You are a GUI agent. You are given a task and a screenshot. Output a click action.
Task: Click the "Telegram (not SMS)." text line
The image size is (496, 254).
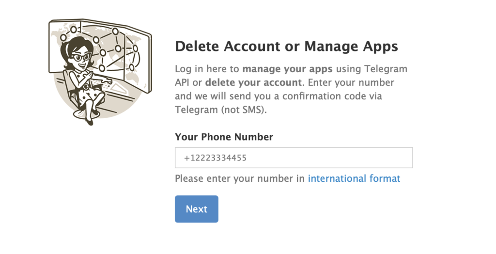(221, 110)
